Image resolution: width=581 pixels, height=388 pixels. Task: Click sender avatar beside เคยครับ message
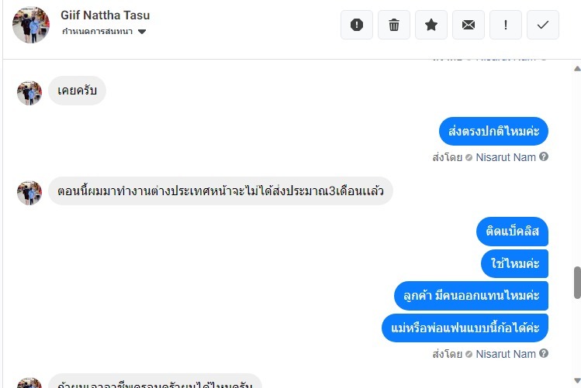[29, 93]
